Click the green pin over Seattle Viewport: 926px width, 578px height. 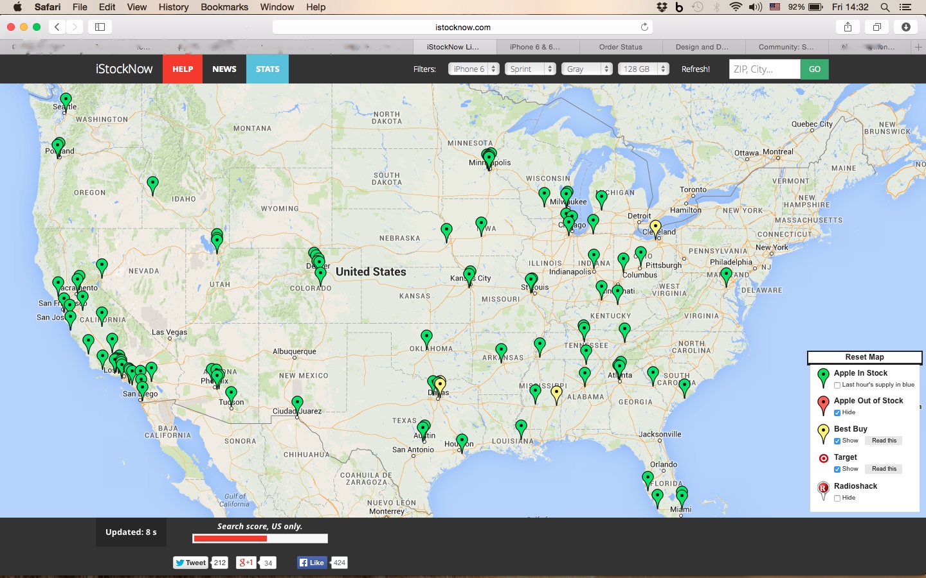click(66, 101)
